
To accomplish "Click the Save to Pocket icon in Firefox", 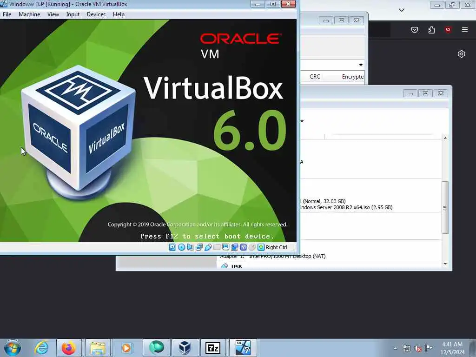I will coord(415,29).
